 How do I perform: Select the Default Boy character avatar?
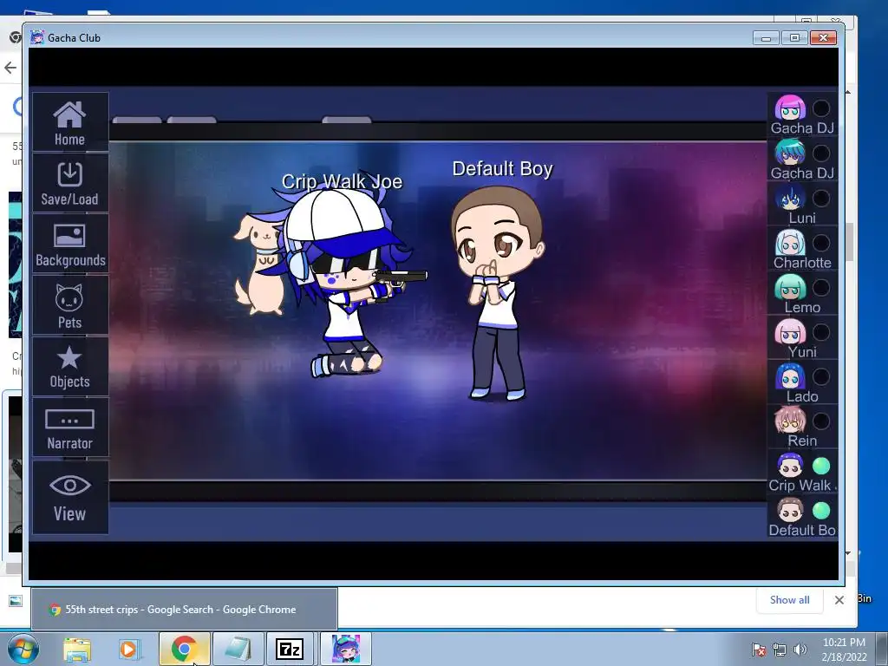pos(790,510)
